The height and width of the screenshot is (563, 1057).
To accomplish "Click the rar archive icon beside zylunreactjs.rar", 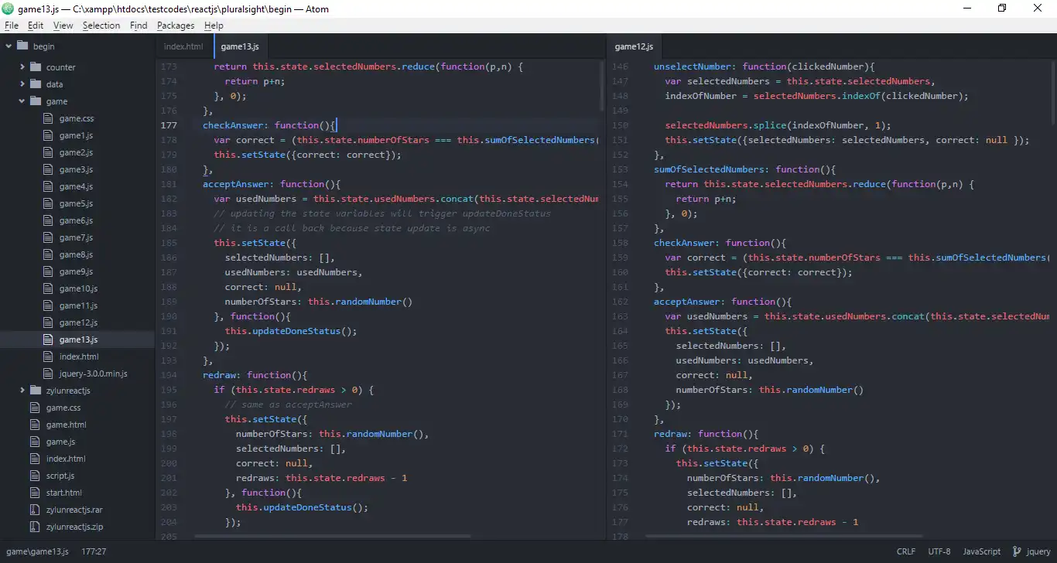I will 33,510.
